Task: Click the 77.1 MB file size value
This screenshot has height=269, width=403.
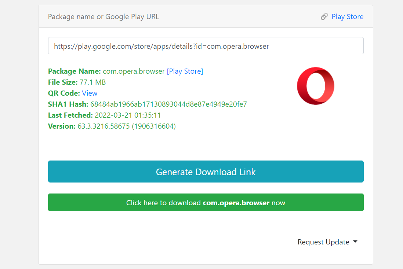Action: click(x=92, y=82)
